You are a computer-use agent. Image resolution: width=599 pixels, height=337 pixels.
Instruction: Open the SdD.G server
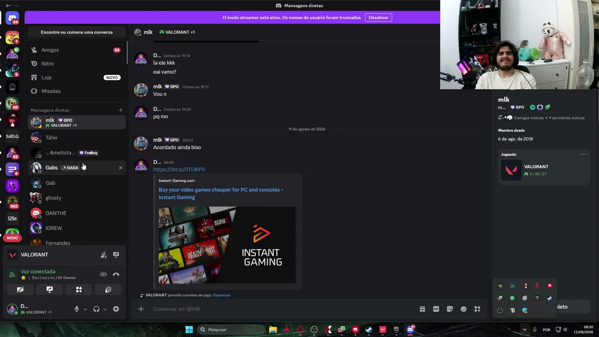[x=12, y=136]
